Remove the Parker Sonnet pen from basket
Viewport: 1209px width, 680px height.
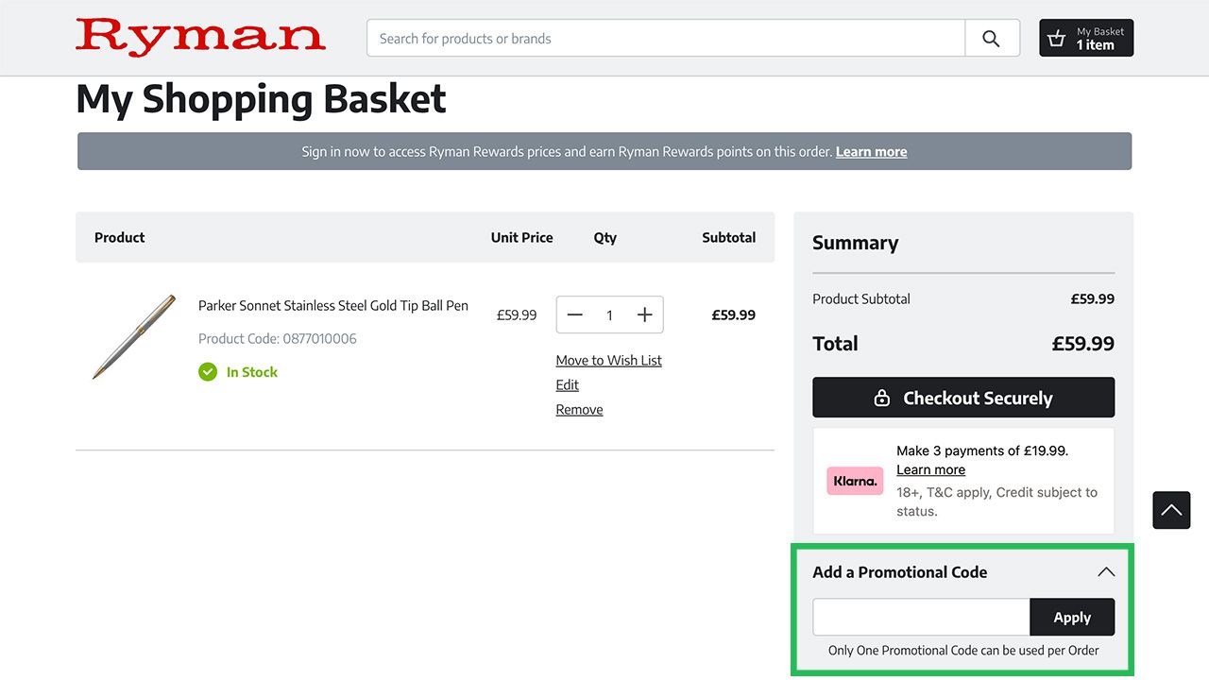pos(579,409)
